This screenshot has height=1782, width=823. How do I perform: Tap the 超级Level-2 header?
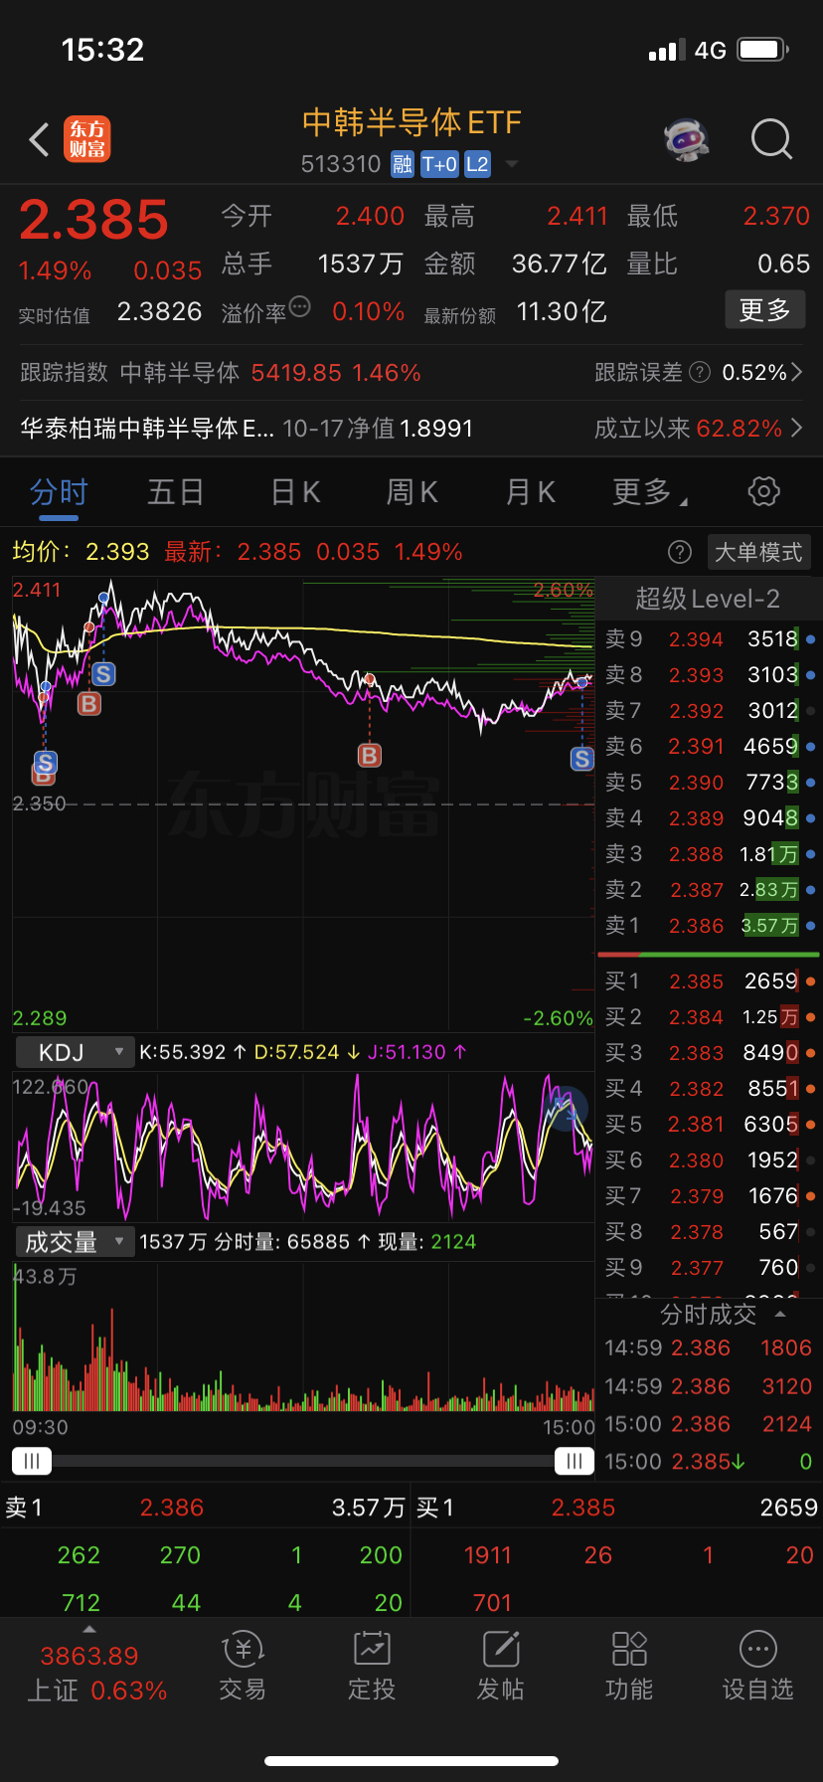pyautogui.click(x=708, y=599)
